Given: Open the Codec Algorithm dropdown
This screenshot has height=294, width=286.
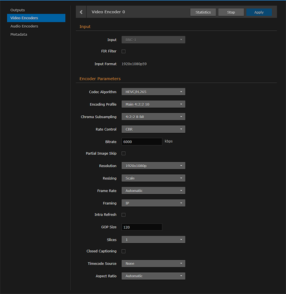Looking at the screenshot, I should [153, 92].
